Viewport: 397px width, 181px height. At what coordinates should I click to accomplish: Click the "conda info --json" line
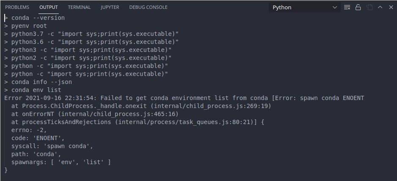pos(41,82)
